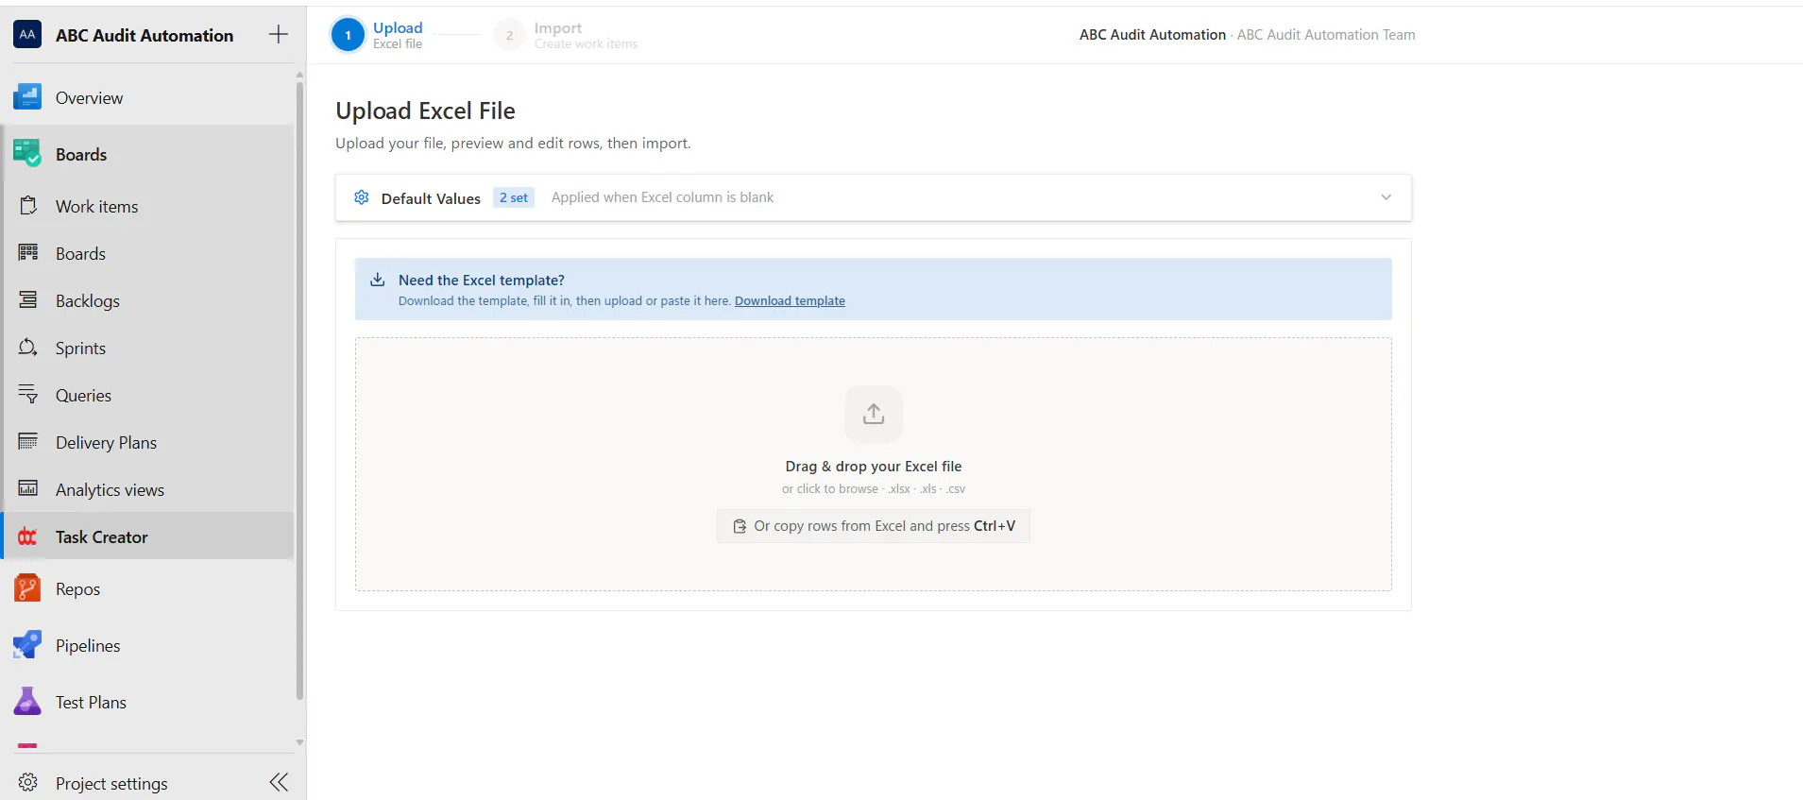The height and width of the screenshot is (800, 1803).
Task: Click the Delivery Plans icon
Action: tap(28, 441)
